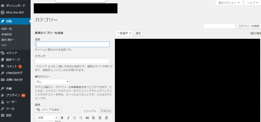Image resolution: width=261 pixels, height=122 pixels.
Task: Toggle italic formatting in editor
Action: point(68,118)
